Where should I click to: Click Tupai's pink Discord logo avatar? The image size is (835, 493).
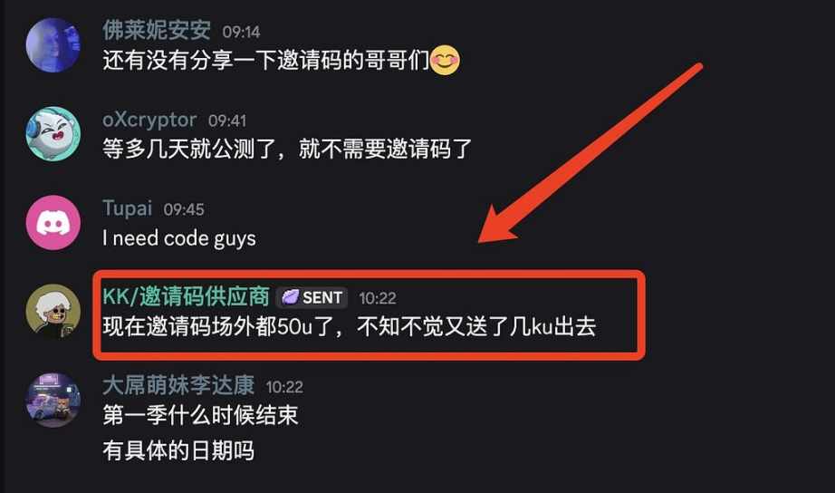[53, 223]
